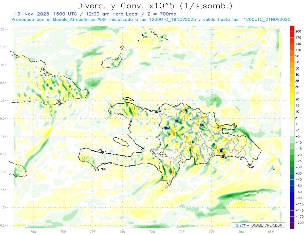This screenshot has height=235, width=304.
Task: Click the '-5' color bar label
Action: click(297, 136)
